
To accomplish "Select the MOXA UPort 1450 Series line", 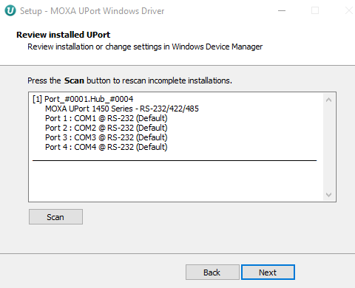I will 122,109.
